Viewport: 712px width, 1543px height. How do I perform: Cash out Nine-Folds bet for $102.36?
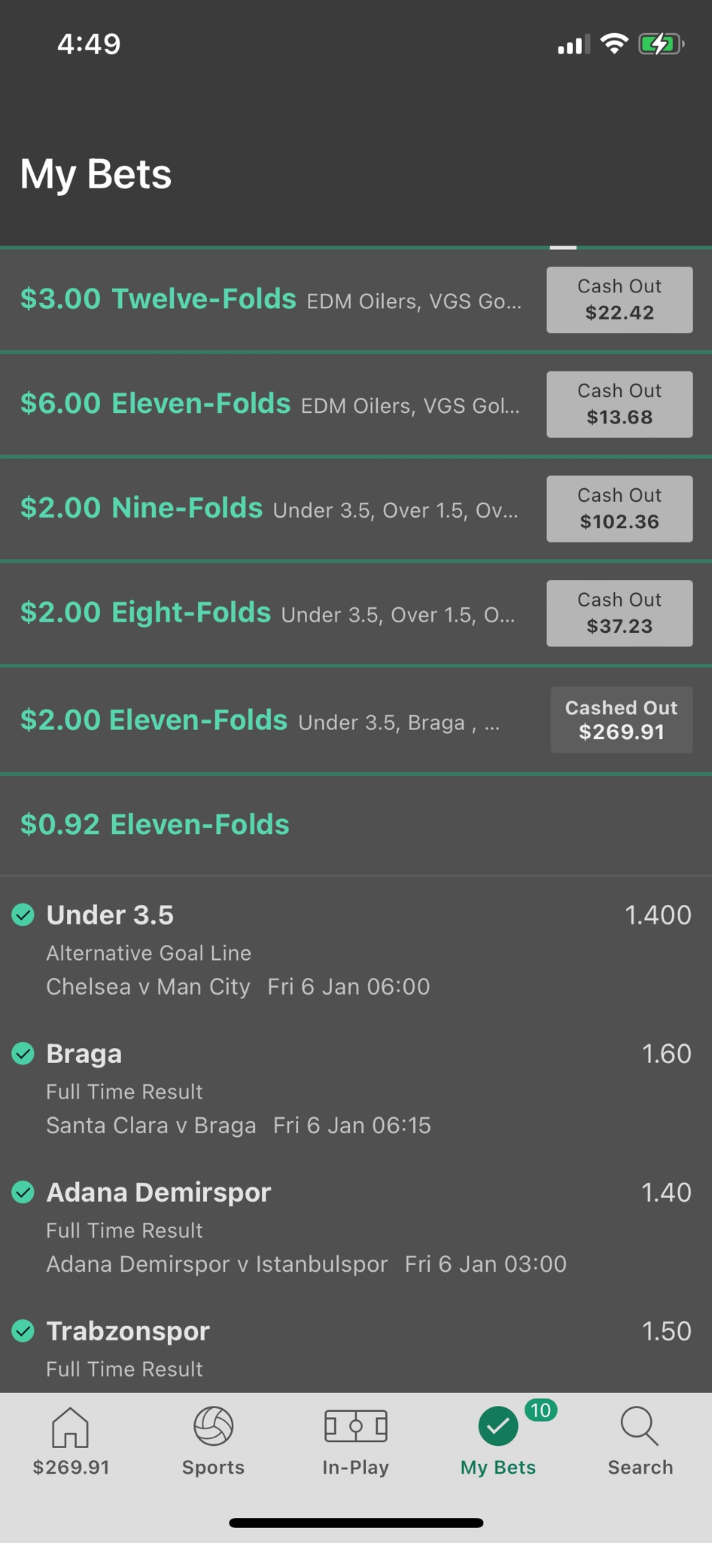pyautogui.click(x=619, y=509)
